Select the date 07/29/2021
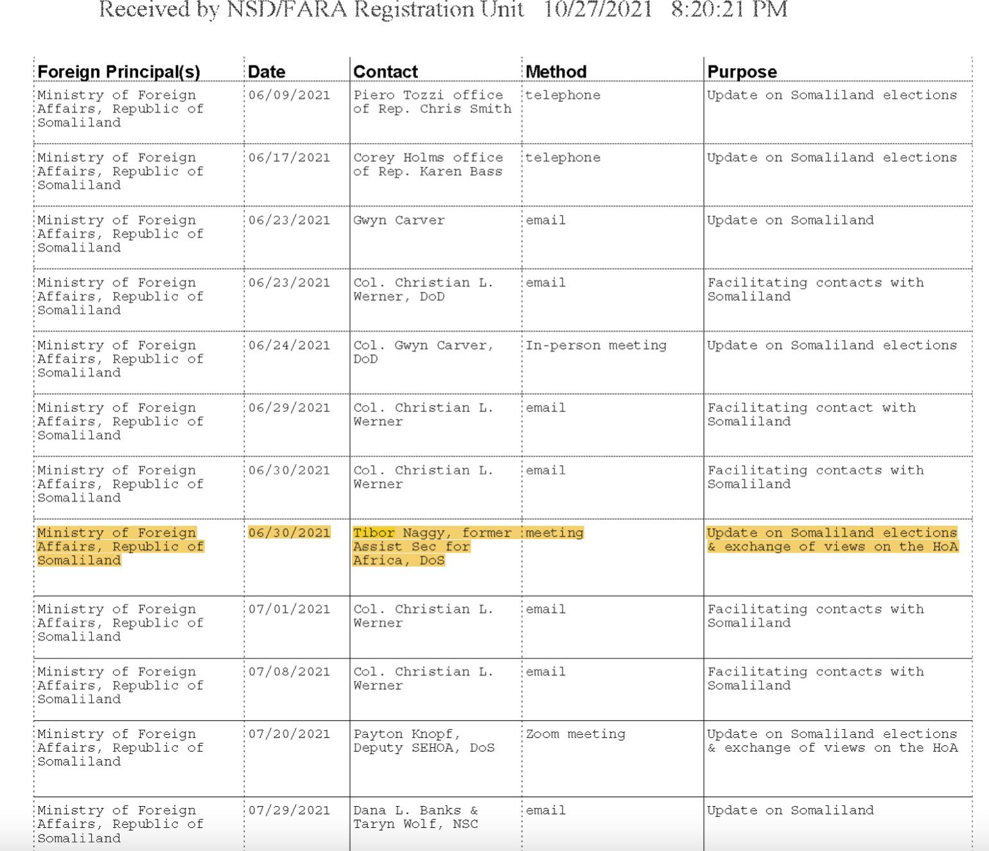This screenshot has height=851, width=989. 289,811
